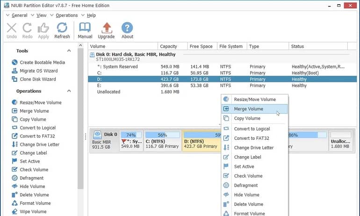Sort by Capacity column header
The width and height of the screenshot is (360, 216).
coord(173,46)
